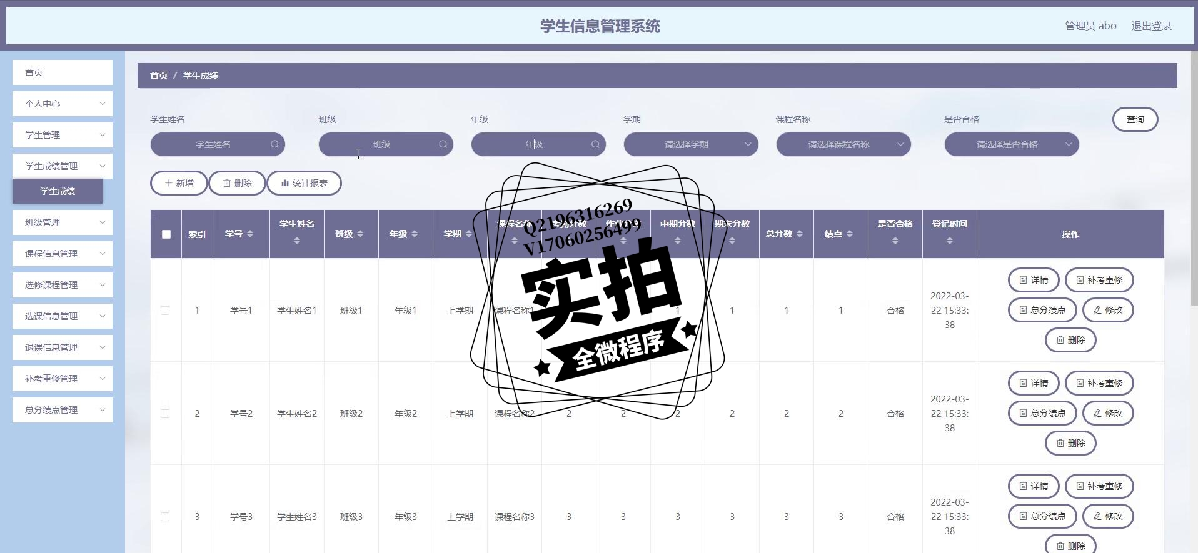Click 首页 breadcrumb link

(x=159, y=76)
